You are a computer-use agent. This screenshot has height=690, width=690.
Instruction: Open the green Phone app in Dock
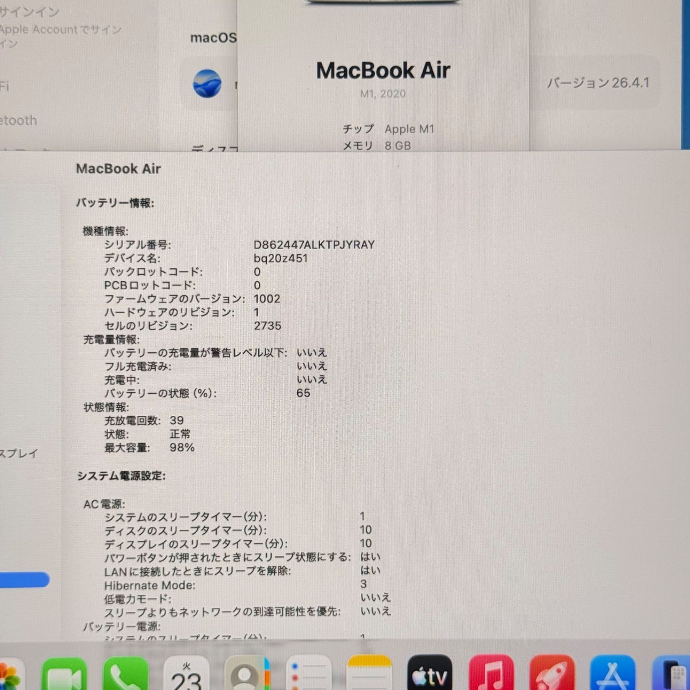click(x=125, y=674)
